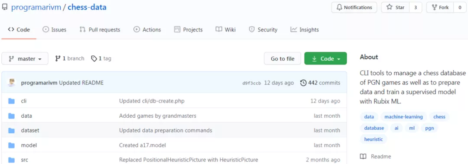Image resolution: width=468 pixels, height=164 pixels.
Task: View the stargazers count 3
Action: [416, 7]
